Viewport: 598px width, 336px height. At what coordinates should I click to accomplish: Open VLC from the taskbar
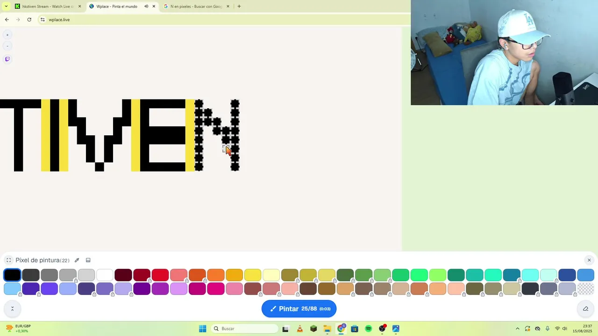(x=299, y=329)
